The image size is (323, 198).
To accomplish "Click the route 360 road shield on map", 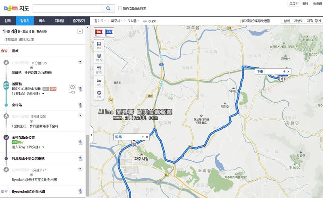I will click(x=149, y=96).
